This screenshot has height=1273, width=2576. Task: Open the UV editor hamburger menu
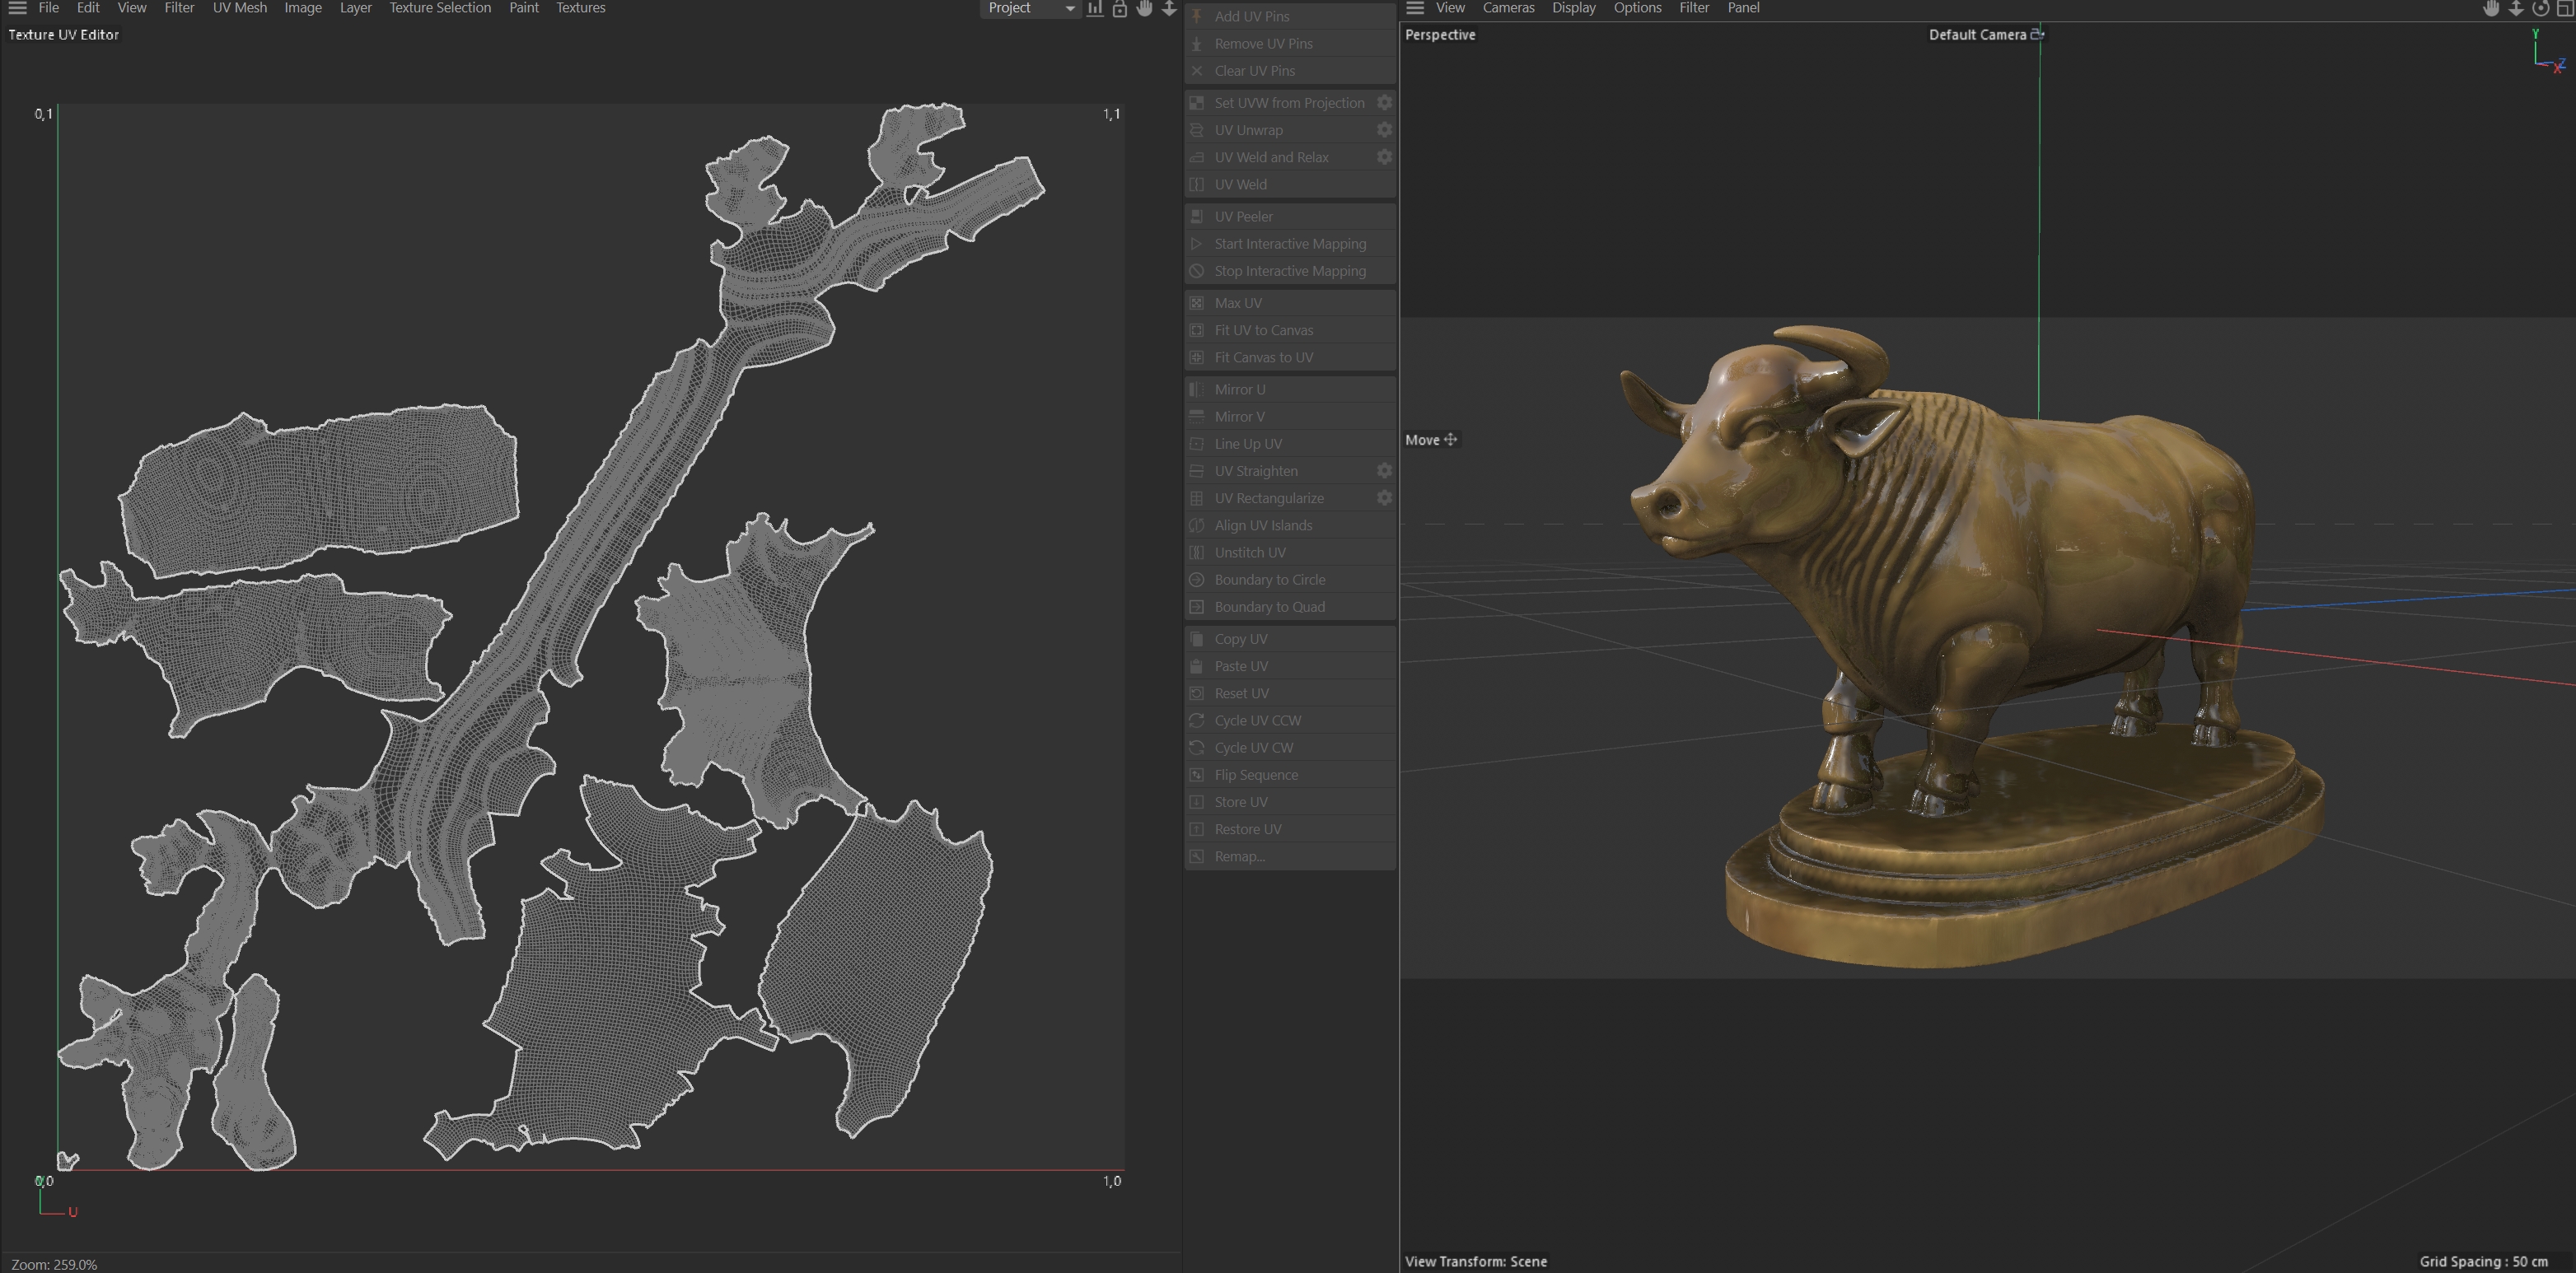tap(17, 8)
